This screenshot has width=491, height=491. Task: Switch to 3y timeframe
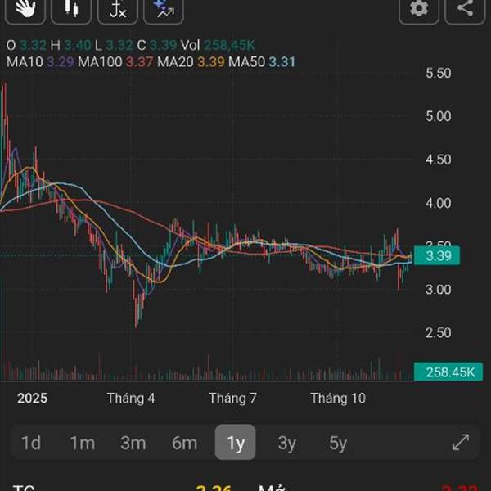point(286,443)
